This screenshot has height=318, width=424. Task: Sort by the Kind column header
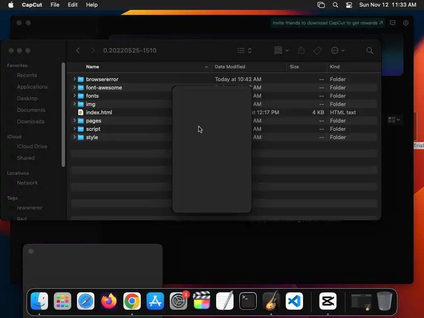point(335,67)
